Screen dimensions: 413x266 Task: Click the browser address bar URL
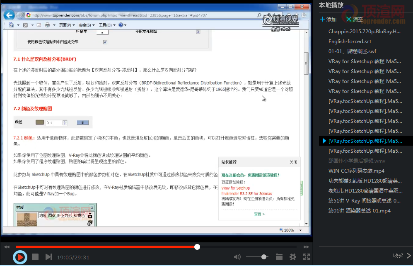[120, 15]
